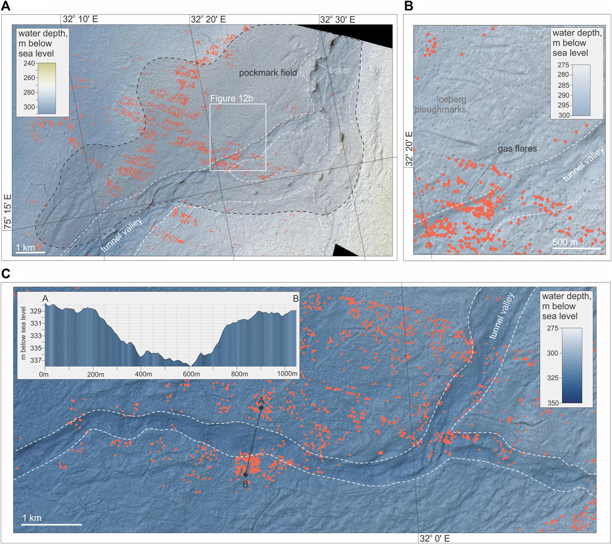Click panel B depth legend color gradient
Viewport: 612px width, 544px height.
581,90
